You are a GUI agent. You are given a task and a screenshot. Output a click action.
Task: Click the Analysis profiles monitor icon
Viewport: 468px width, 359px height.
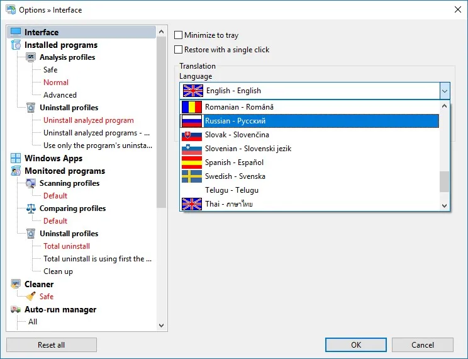click(x=31, y=57)
